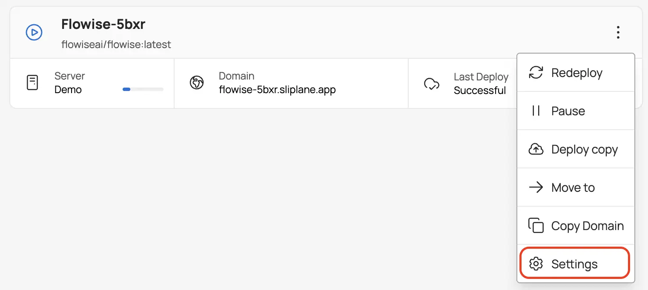Choose Move to in the menu
The height and width of the screenshot is (290, 648).
point(573,187)
